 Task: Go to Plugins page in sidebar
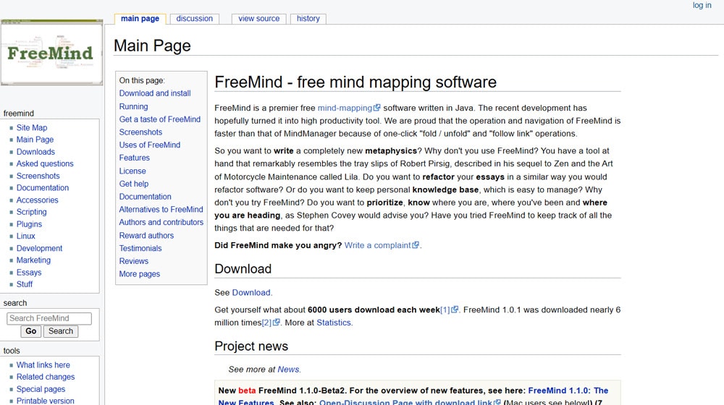[29, 224]
